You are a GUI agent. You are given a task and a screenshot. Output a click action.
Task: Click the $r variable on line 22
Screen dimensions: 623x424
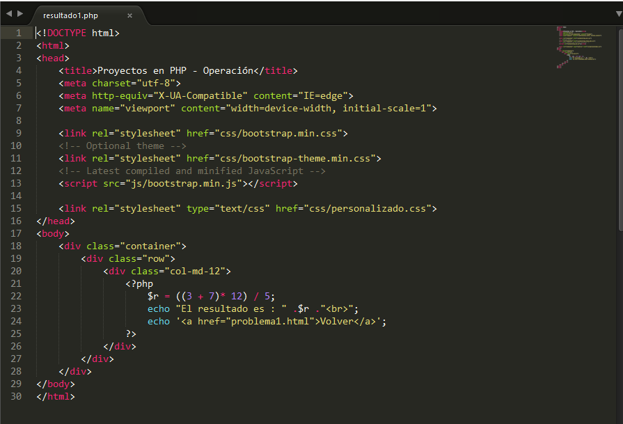pyautogui.click(x=152, y=296)
